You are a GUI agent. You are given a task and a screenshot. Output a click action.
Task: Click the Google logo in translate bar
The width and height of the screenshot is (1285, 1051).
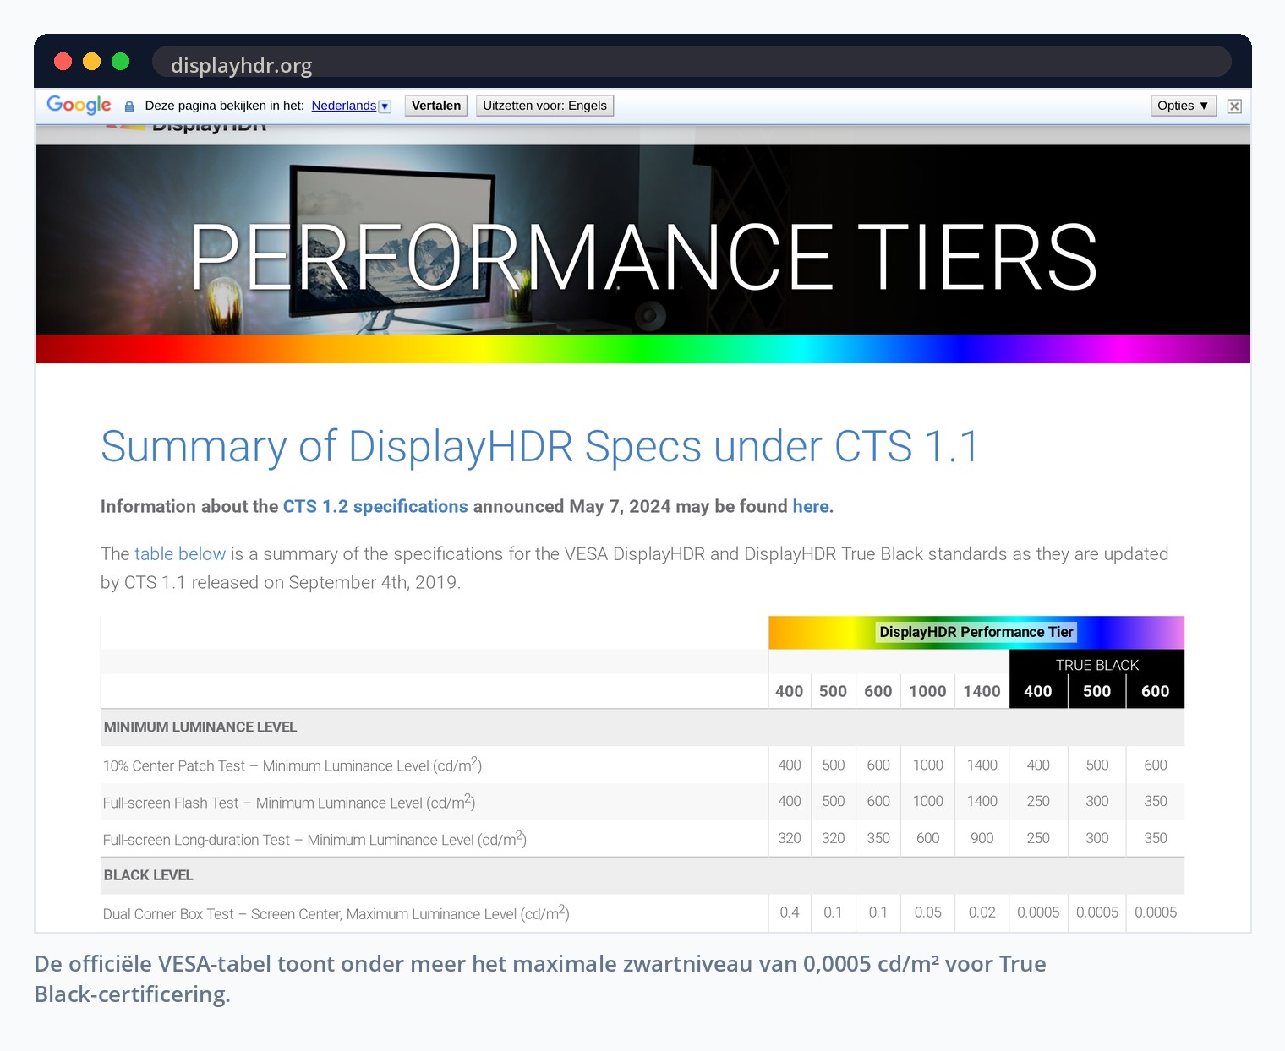pyautogui.click(x=79, y=105)
